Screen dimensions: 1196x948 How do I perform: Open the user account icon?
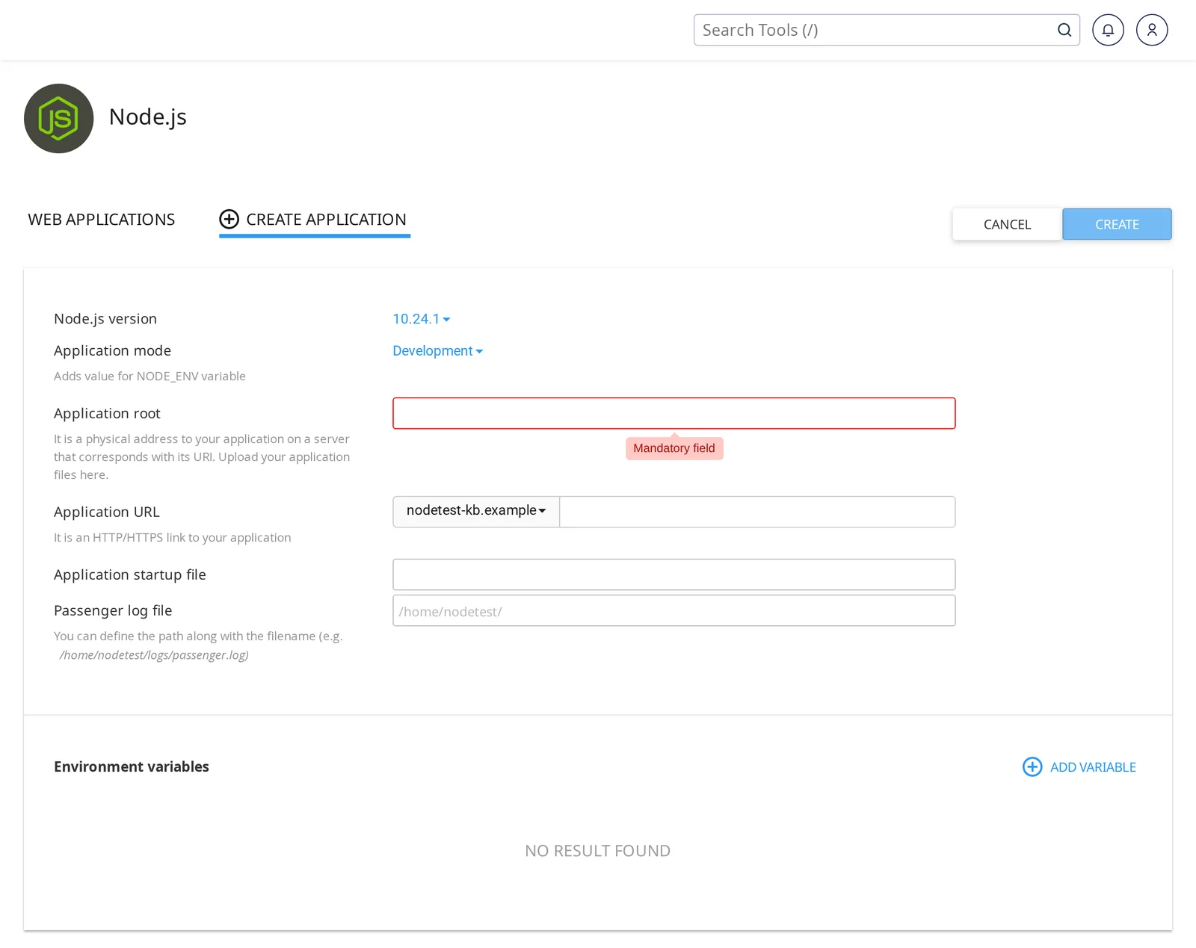1152,30
